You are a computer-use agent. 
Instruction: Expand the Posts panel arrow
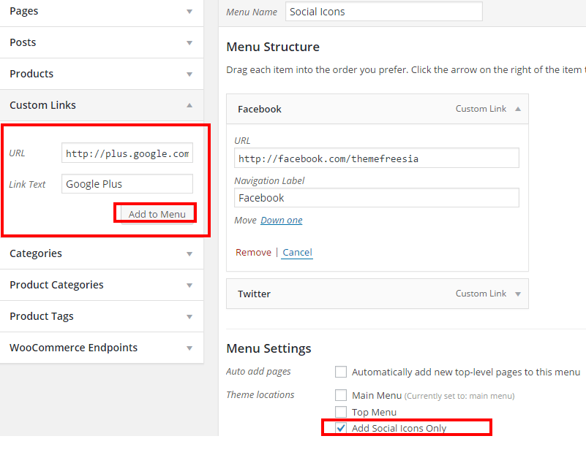(x=189, y=43)
